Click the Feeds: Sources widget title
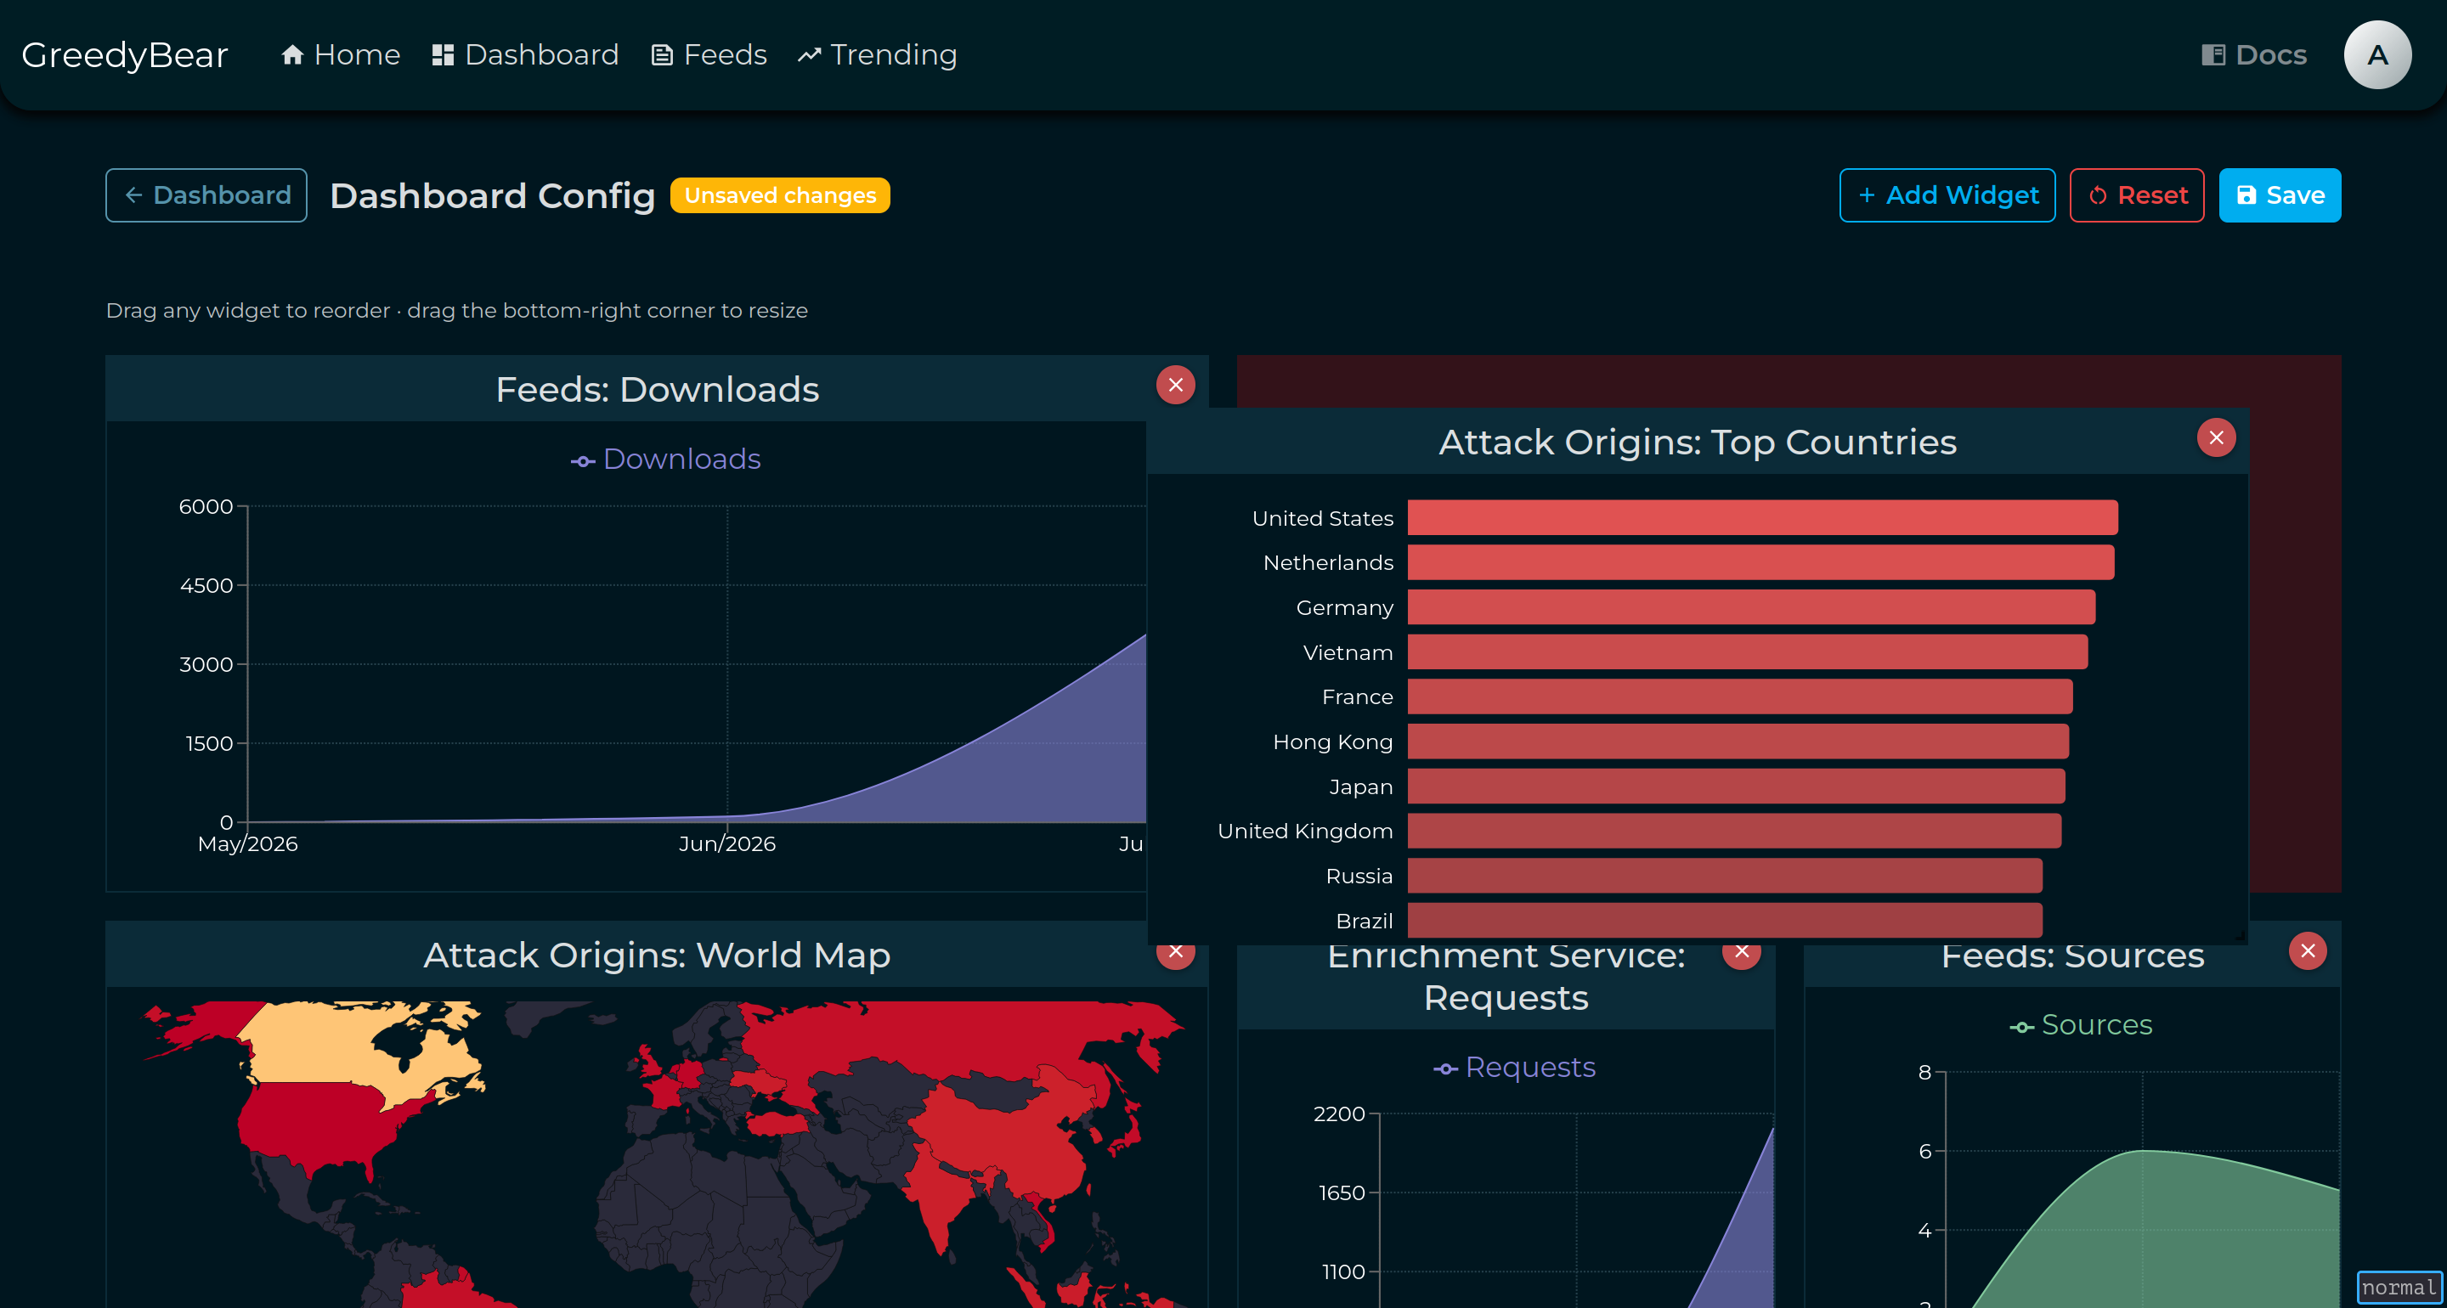 [2071, 956]
